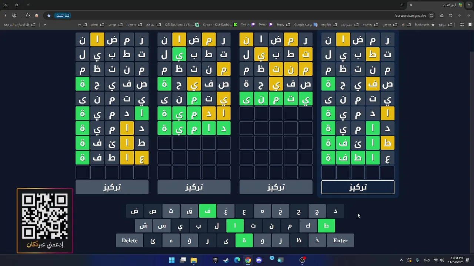Open a new tab with the plus button
The image size is (474, 266).
click(x=402, y=5)
